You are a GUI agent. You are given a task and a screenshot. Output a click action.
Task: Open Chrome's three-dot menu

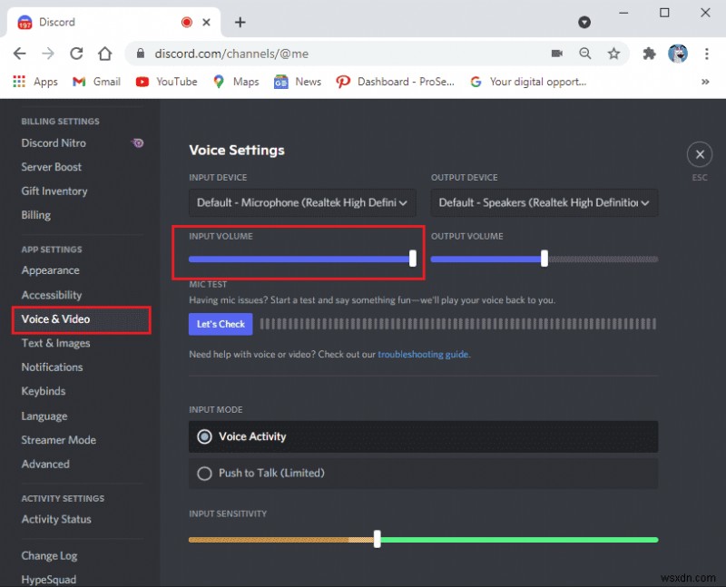[707, 54]
